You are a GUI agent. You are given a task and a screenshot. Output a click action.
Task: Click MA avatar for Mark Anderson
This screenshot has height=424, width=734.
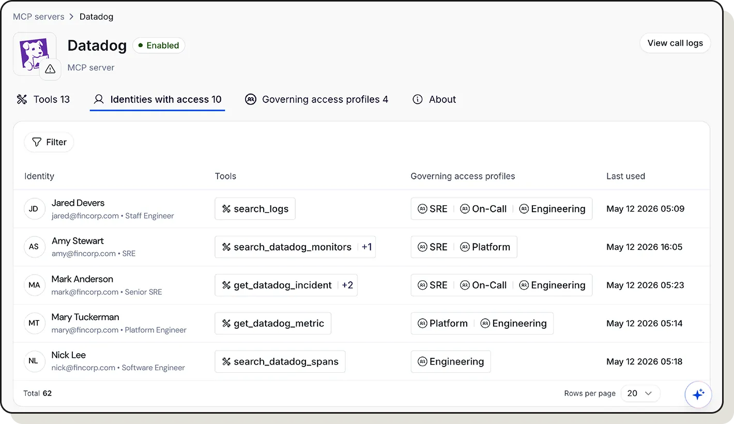34,285
